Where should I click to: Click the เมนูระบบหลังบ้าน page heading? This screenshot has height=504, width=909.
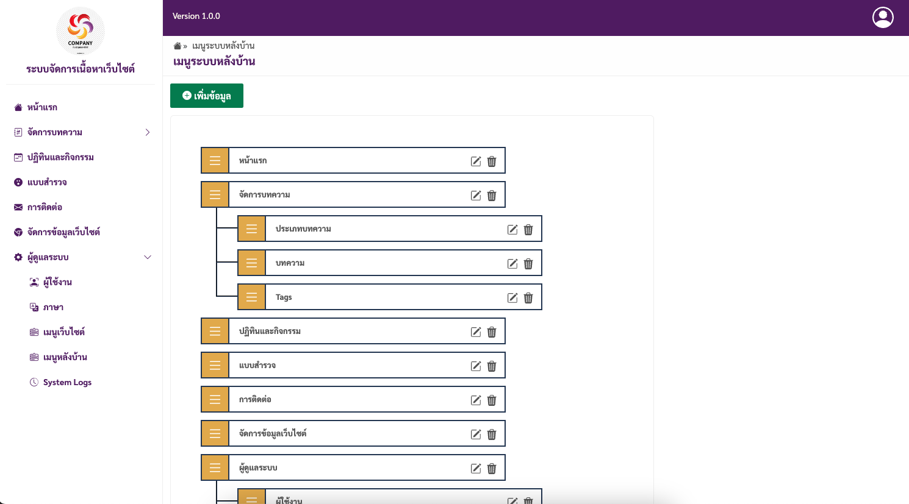coord(214,62)
